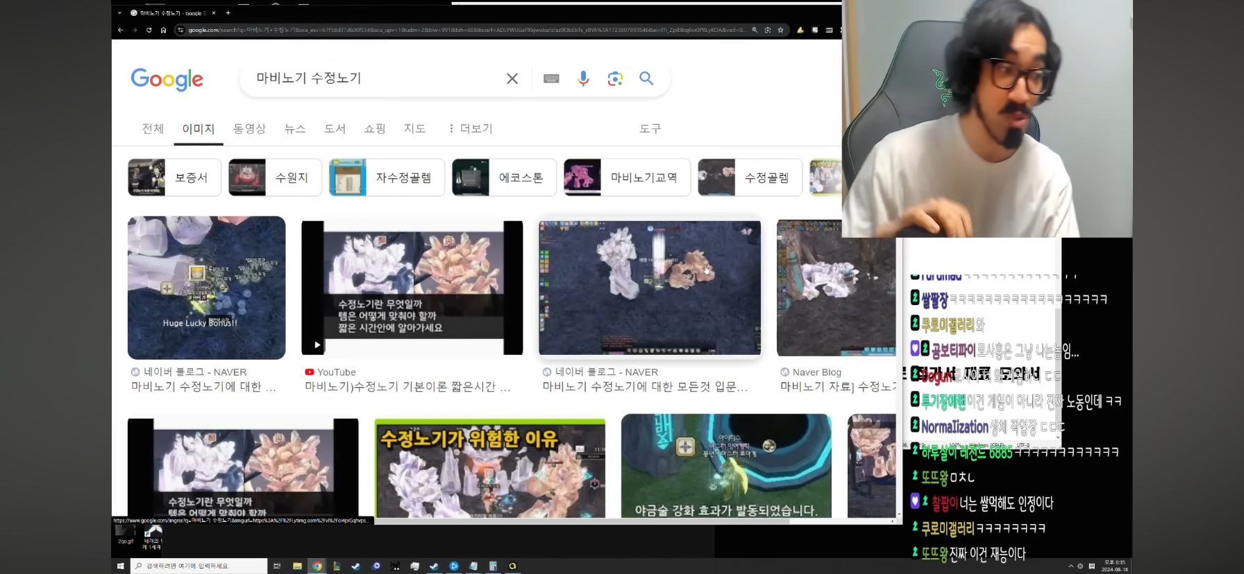This screenshot has width=1244, height=574.
Task: Switch to the 쇼핑 tab
Action: tap(375, 128)
